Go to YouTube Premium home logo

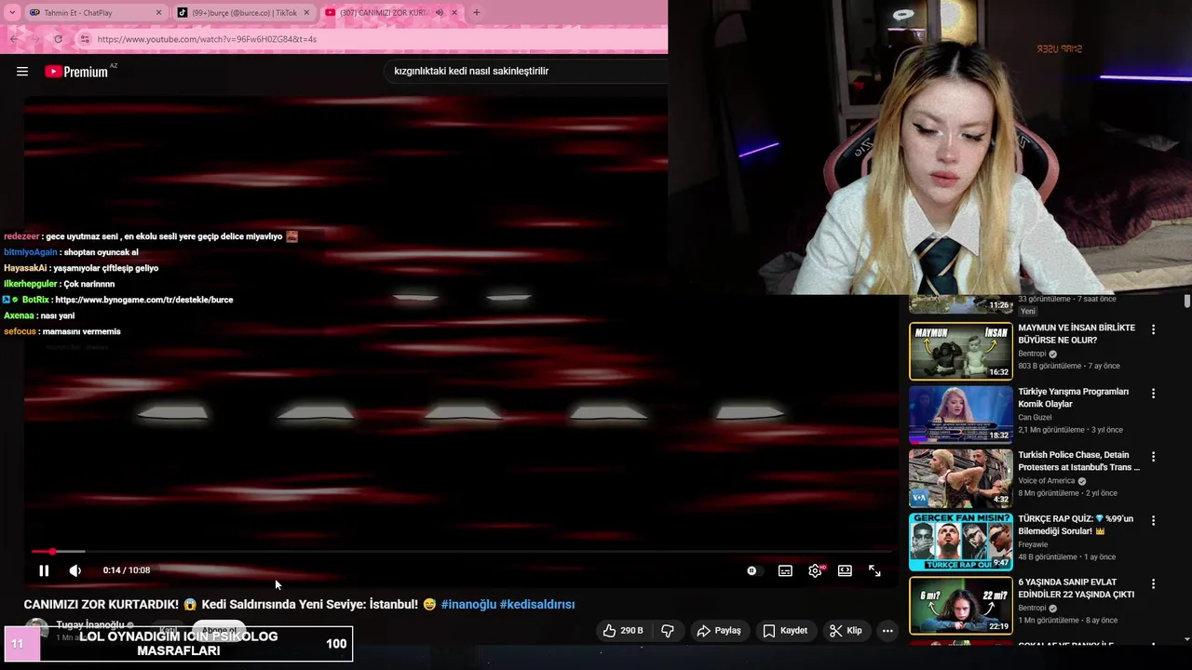pyautogui.click(x=76, y=72)
